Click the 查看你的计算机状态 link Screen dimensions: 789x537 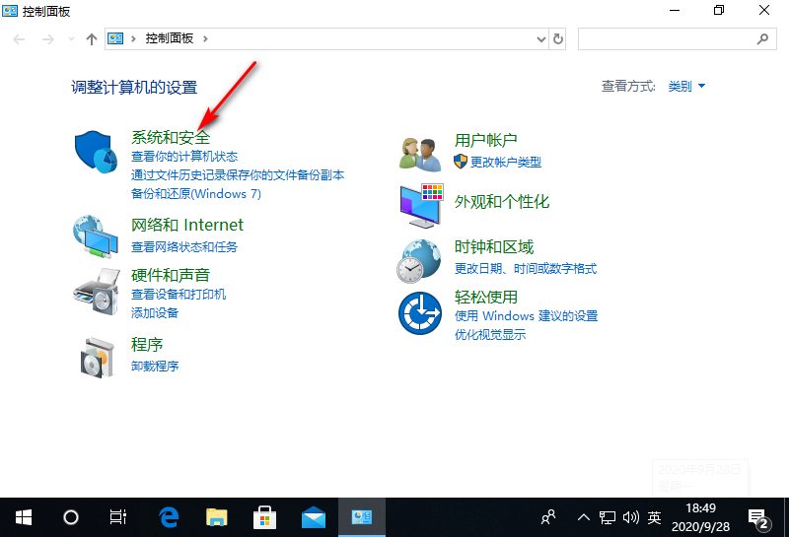184,157
